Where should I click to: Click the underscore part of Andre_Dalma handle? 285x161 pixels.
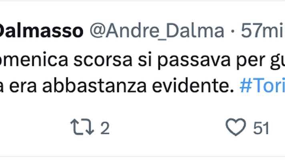[x=163, y=38]
